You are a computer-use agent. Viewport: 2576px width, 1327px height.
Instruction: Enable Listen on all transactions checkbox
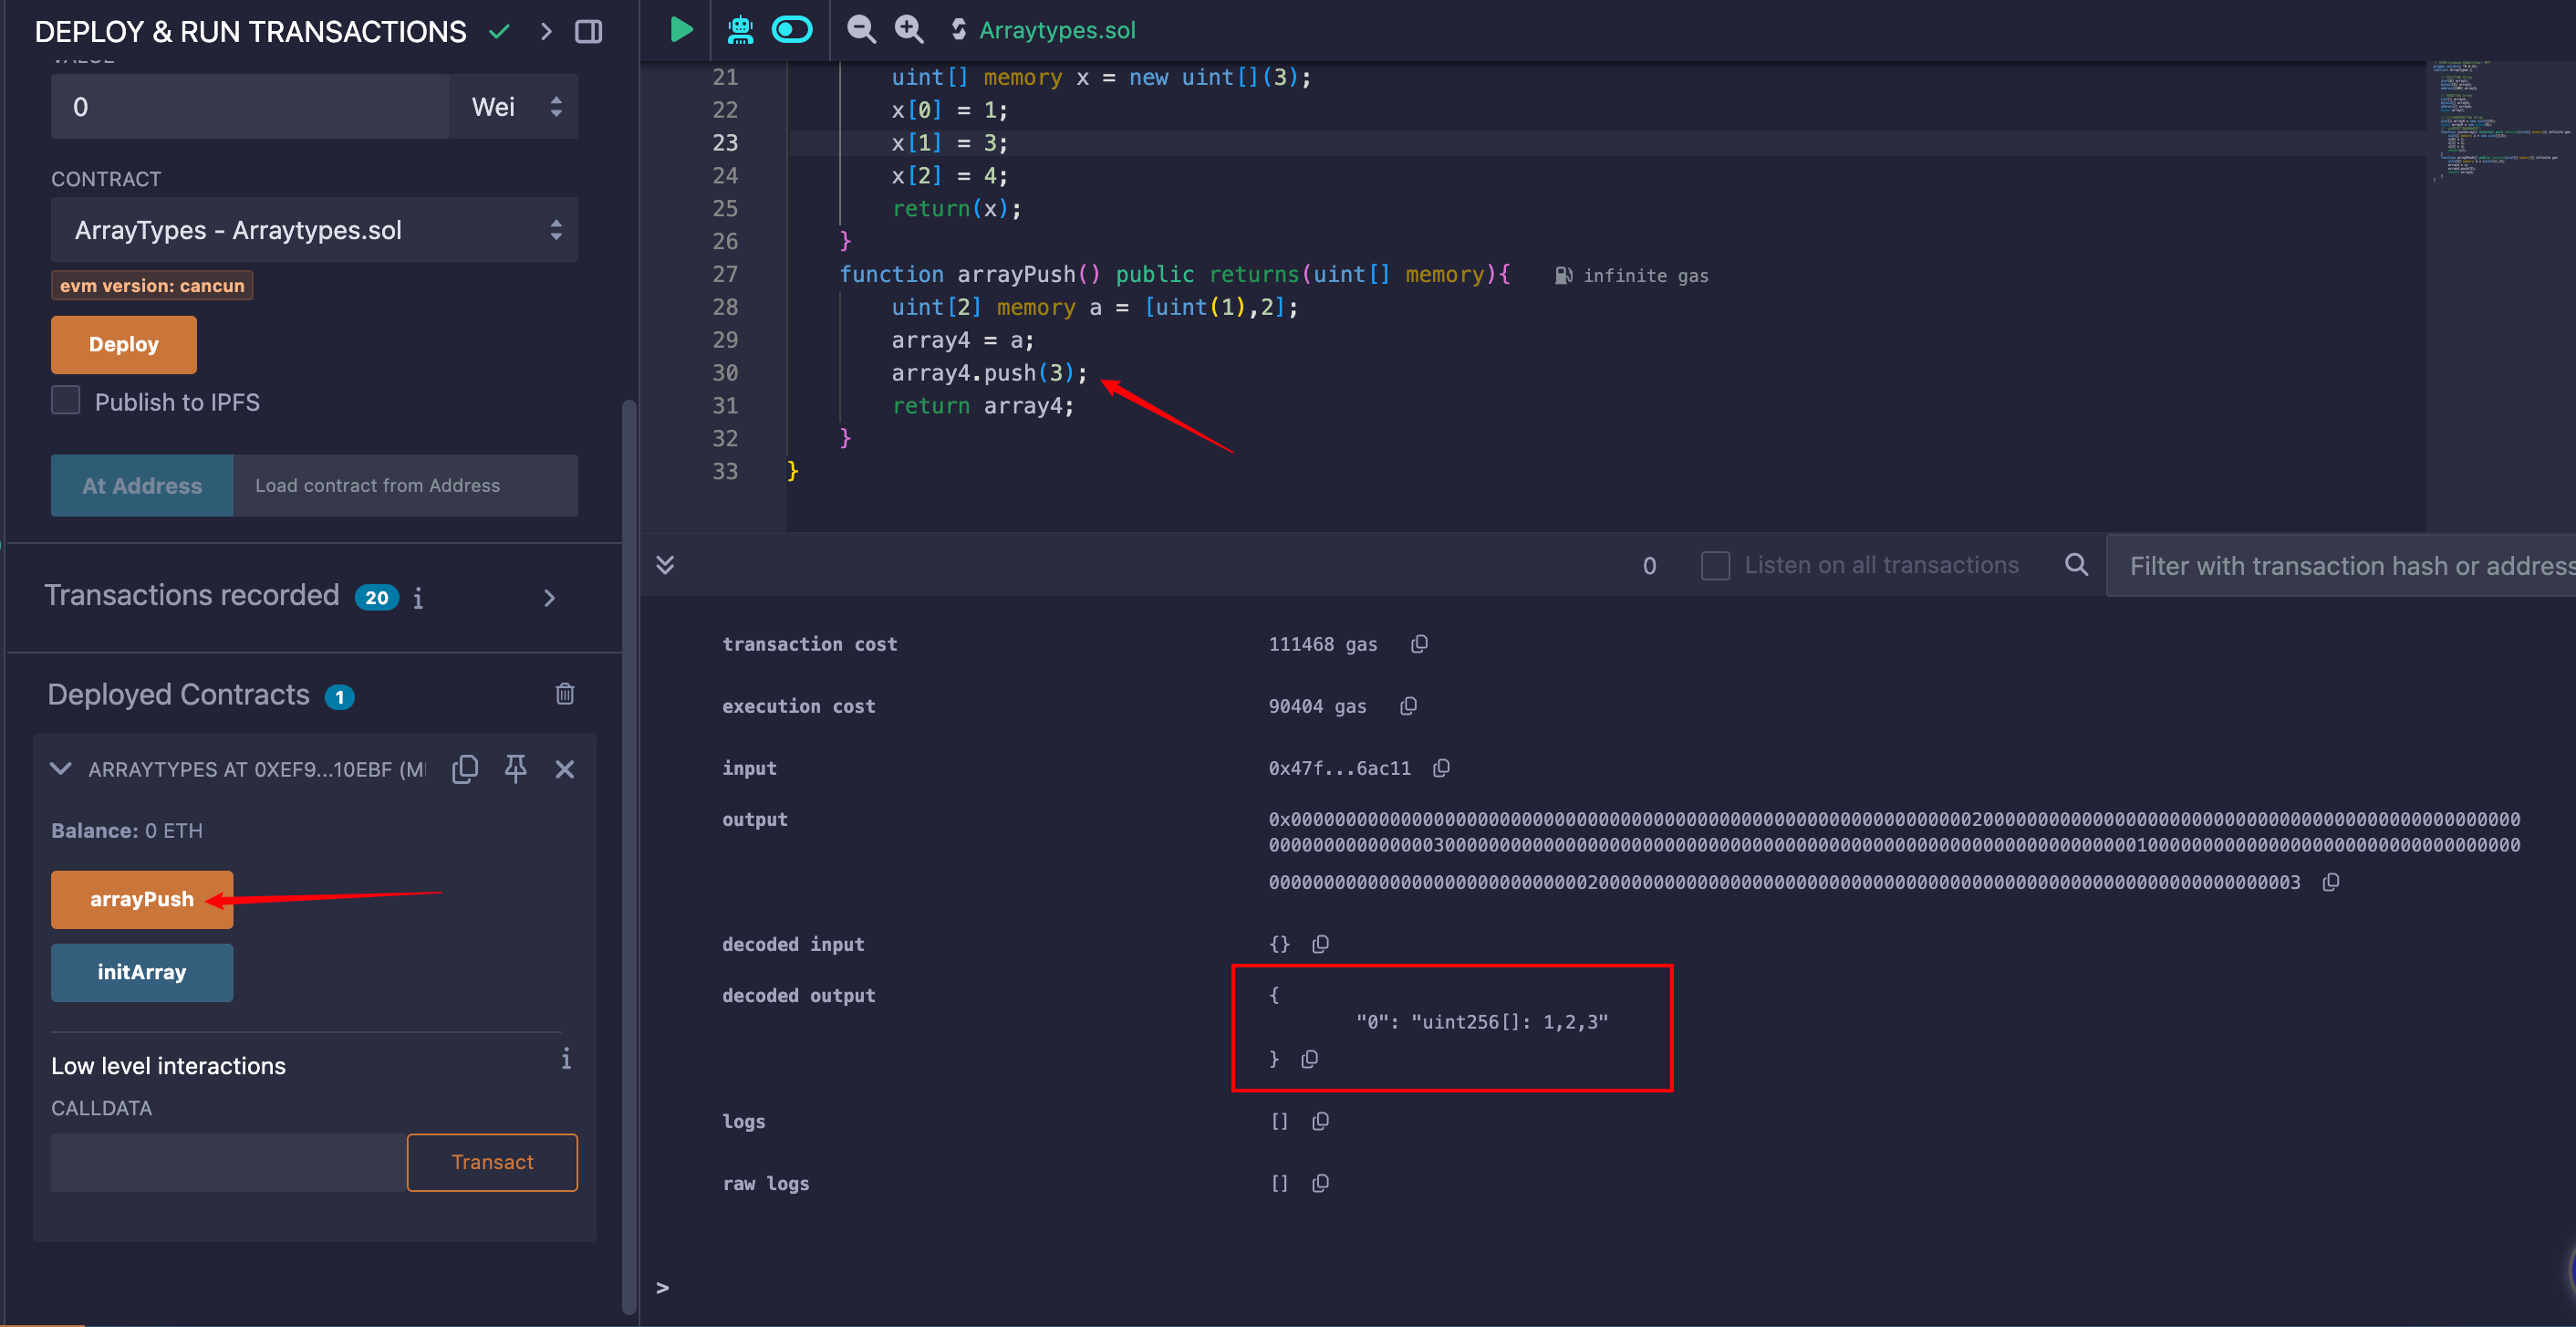click(x=1715, y=566)
